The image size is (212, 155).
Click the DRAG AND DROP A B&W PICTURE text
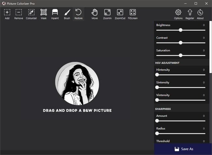tap(77, 110)
